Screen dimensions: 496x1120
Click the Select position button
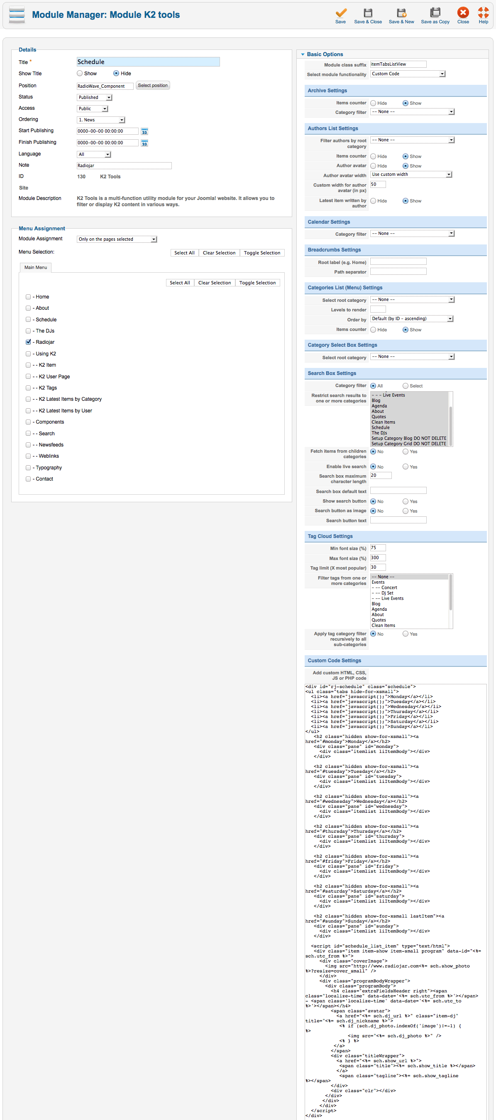pos(153,86)
